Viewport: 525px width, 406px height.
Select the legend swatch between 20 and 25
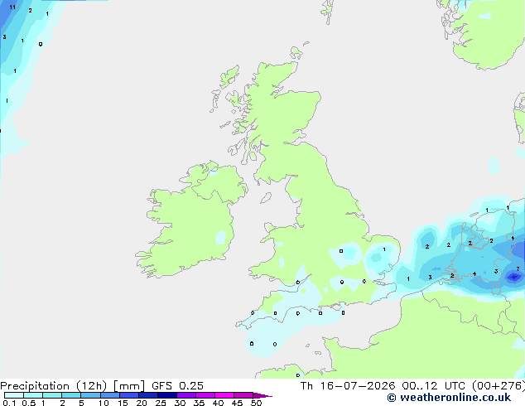[x=148, y=395]
